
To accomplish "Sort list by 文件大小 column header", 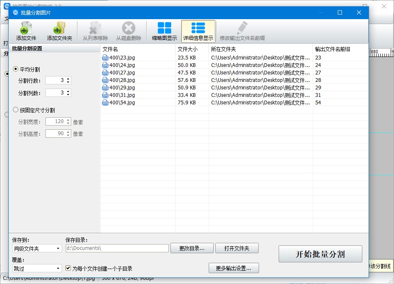I will (192, 49).
